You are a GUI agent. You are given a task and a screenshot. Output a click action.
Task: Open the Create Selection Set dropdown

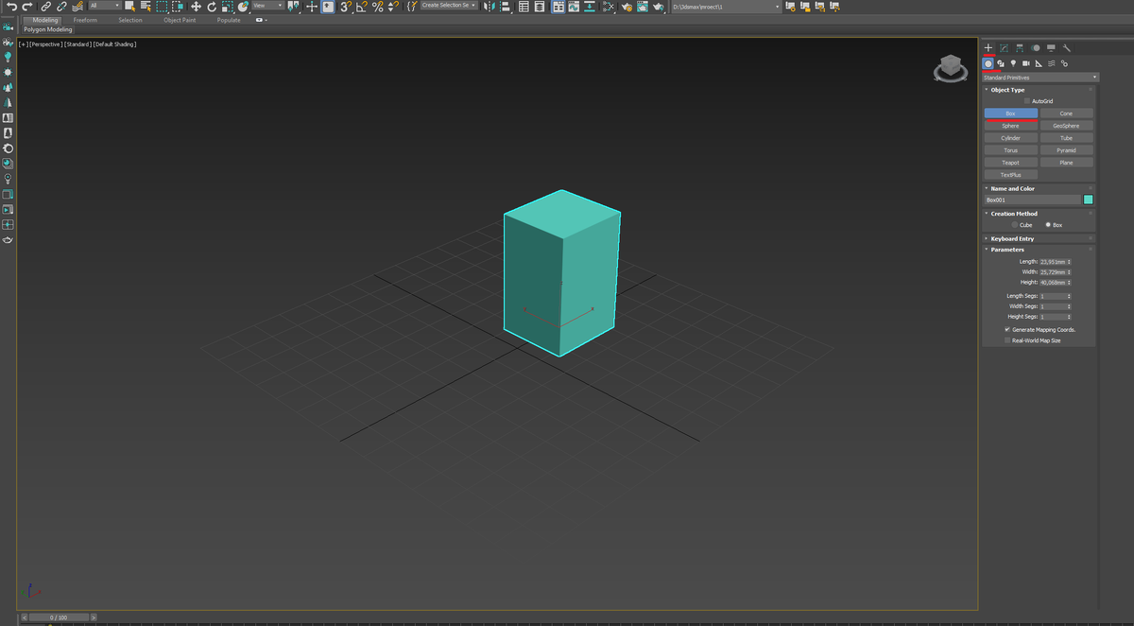coord(449,6)
